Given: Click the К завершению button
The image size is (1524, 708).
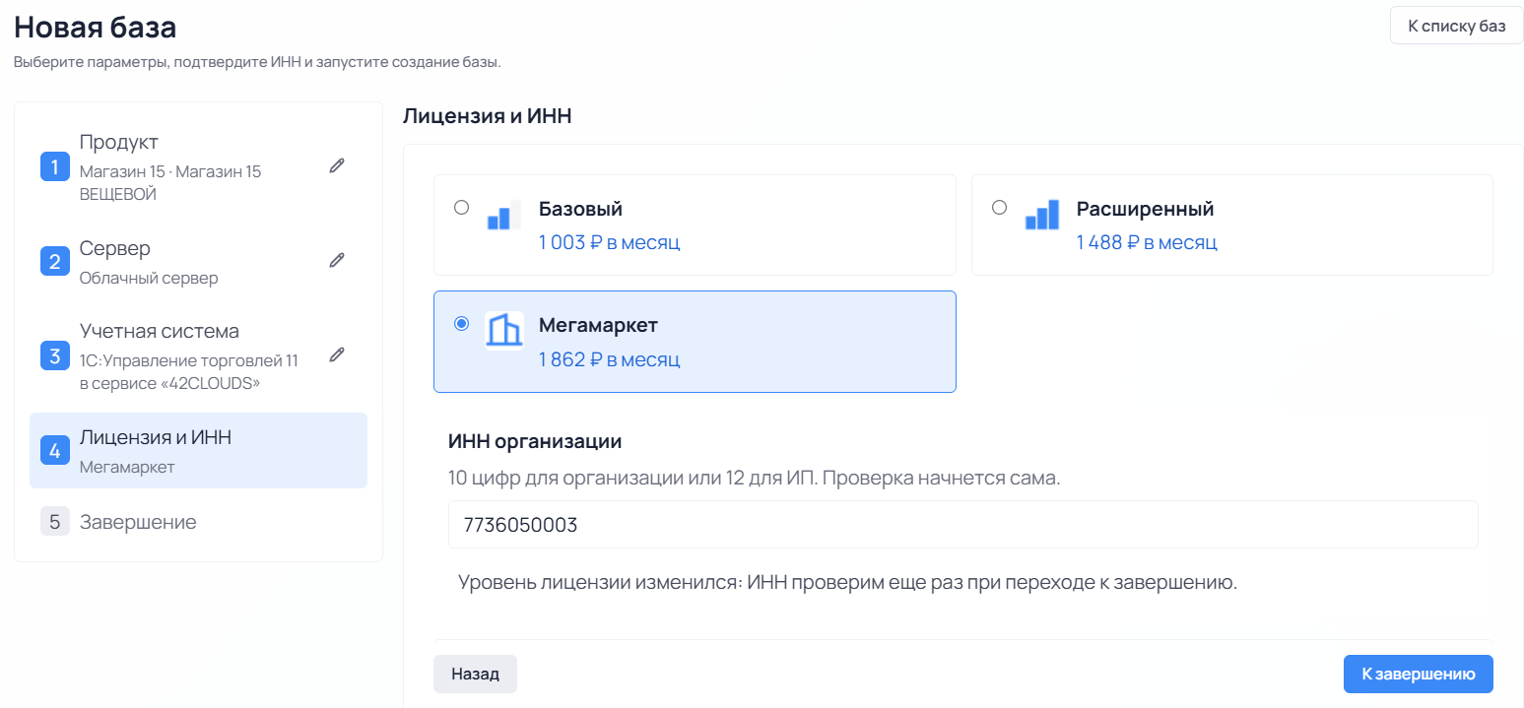Looking at the screenshot, I should coord(1418,675).
